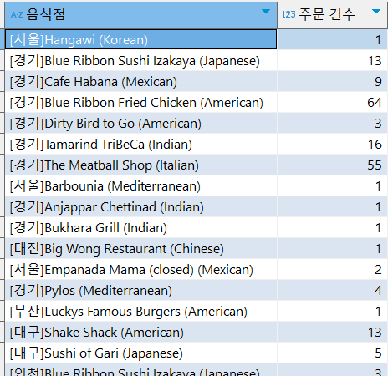Click the 주문 건수 column header
The image size is (388, 376).
pos(333,14)
